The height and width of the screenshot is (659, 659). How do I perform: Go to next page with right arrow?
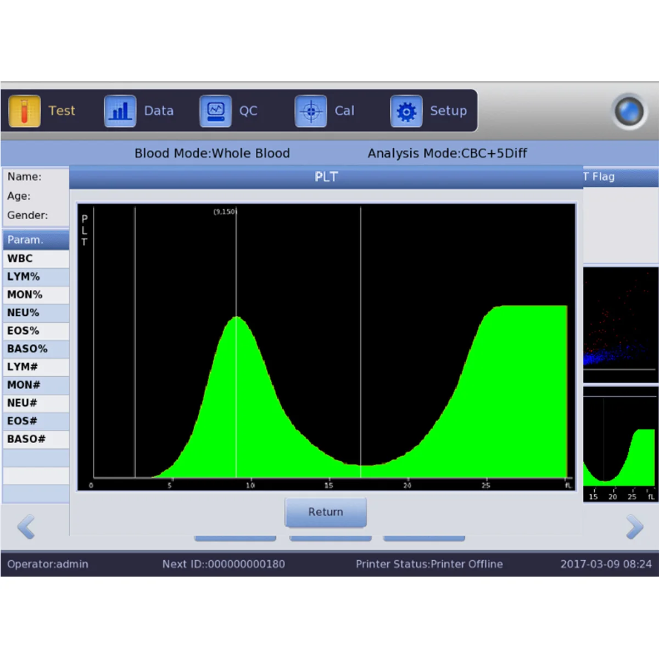[x=634, y=527]
